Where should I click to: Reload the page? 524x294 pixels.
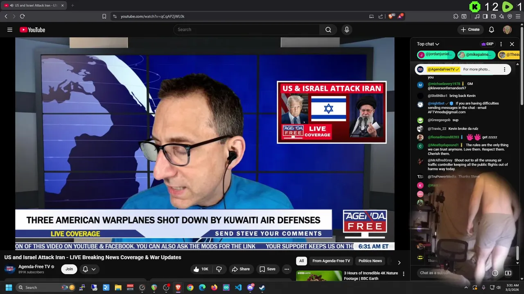[22, 16]
